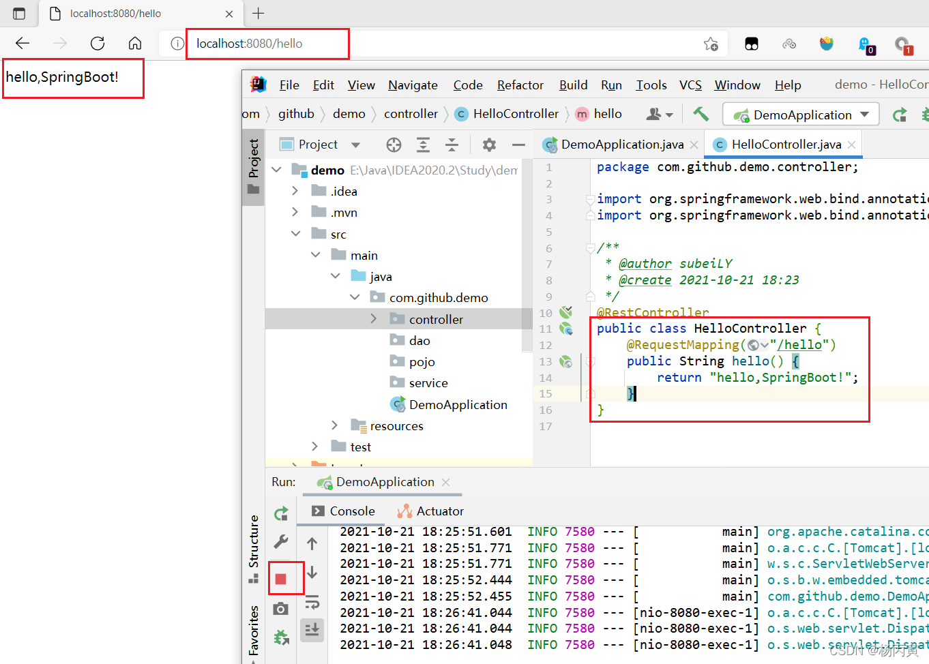Screen dimensions: 929x664
Task: Toggle soft-wrap in console
Action: (x=312, y=601)
